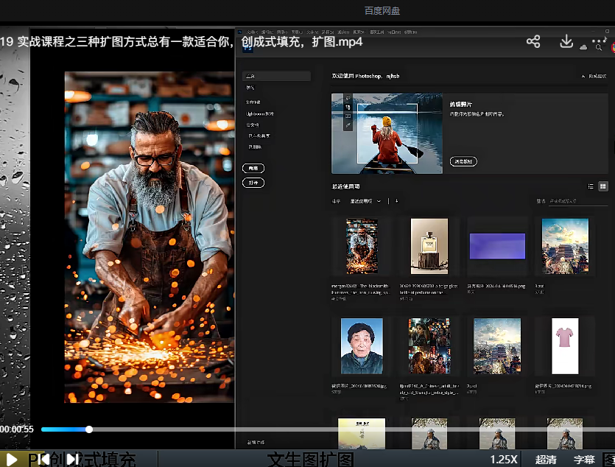The image size is (615, 467).
Task: Click the download icon in the player header
Action: tap(566, 41)
